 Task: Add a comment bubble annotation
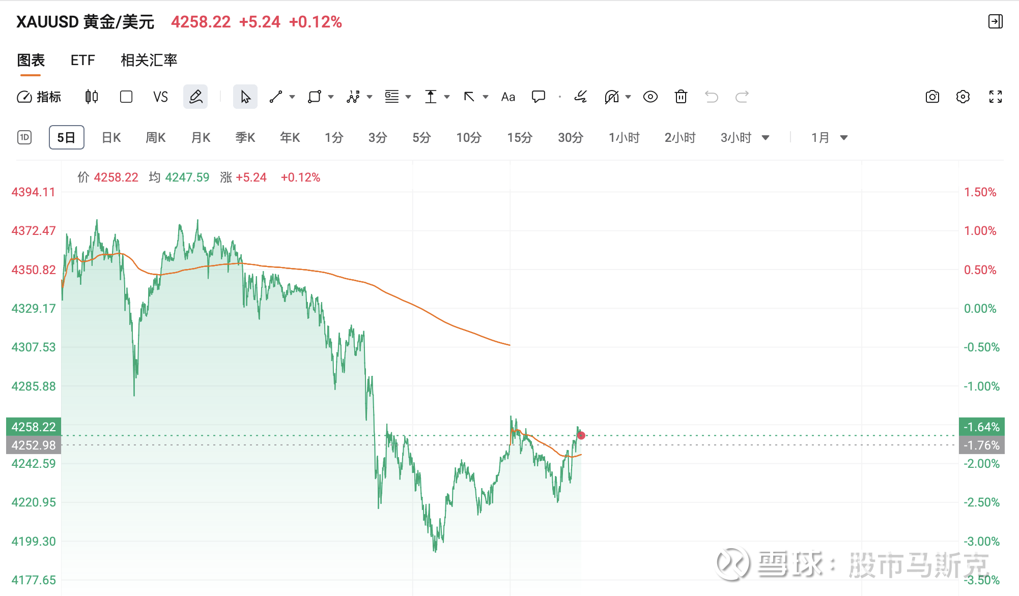[x=538, y=97]
